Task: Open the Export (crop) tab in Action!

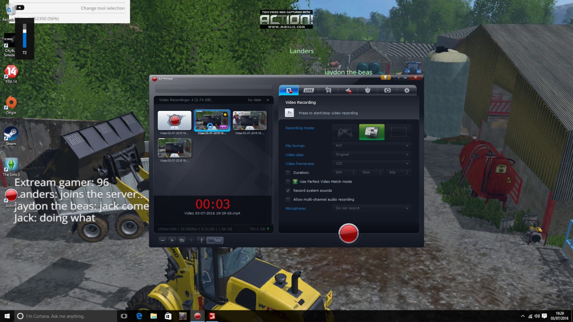Action: 328,90
